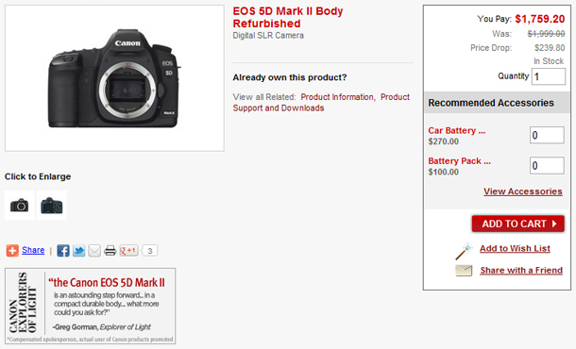The image size is (576, 349).
Task: Open the Add to Wish List link
Action: tap(515, 248)
